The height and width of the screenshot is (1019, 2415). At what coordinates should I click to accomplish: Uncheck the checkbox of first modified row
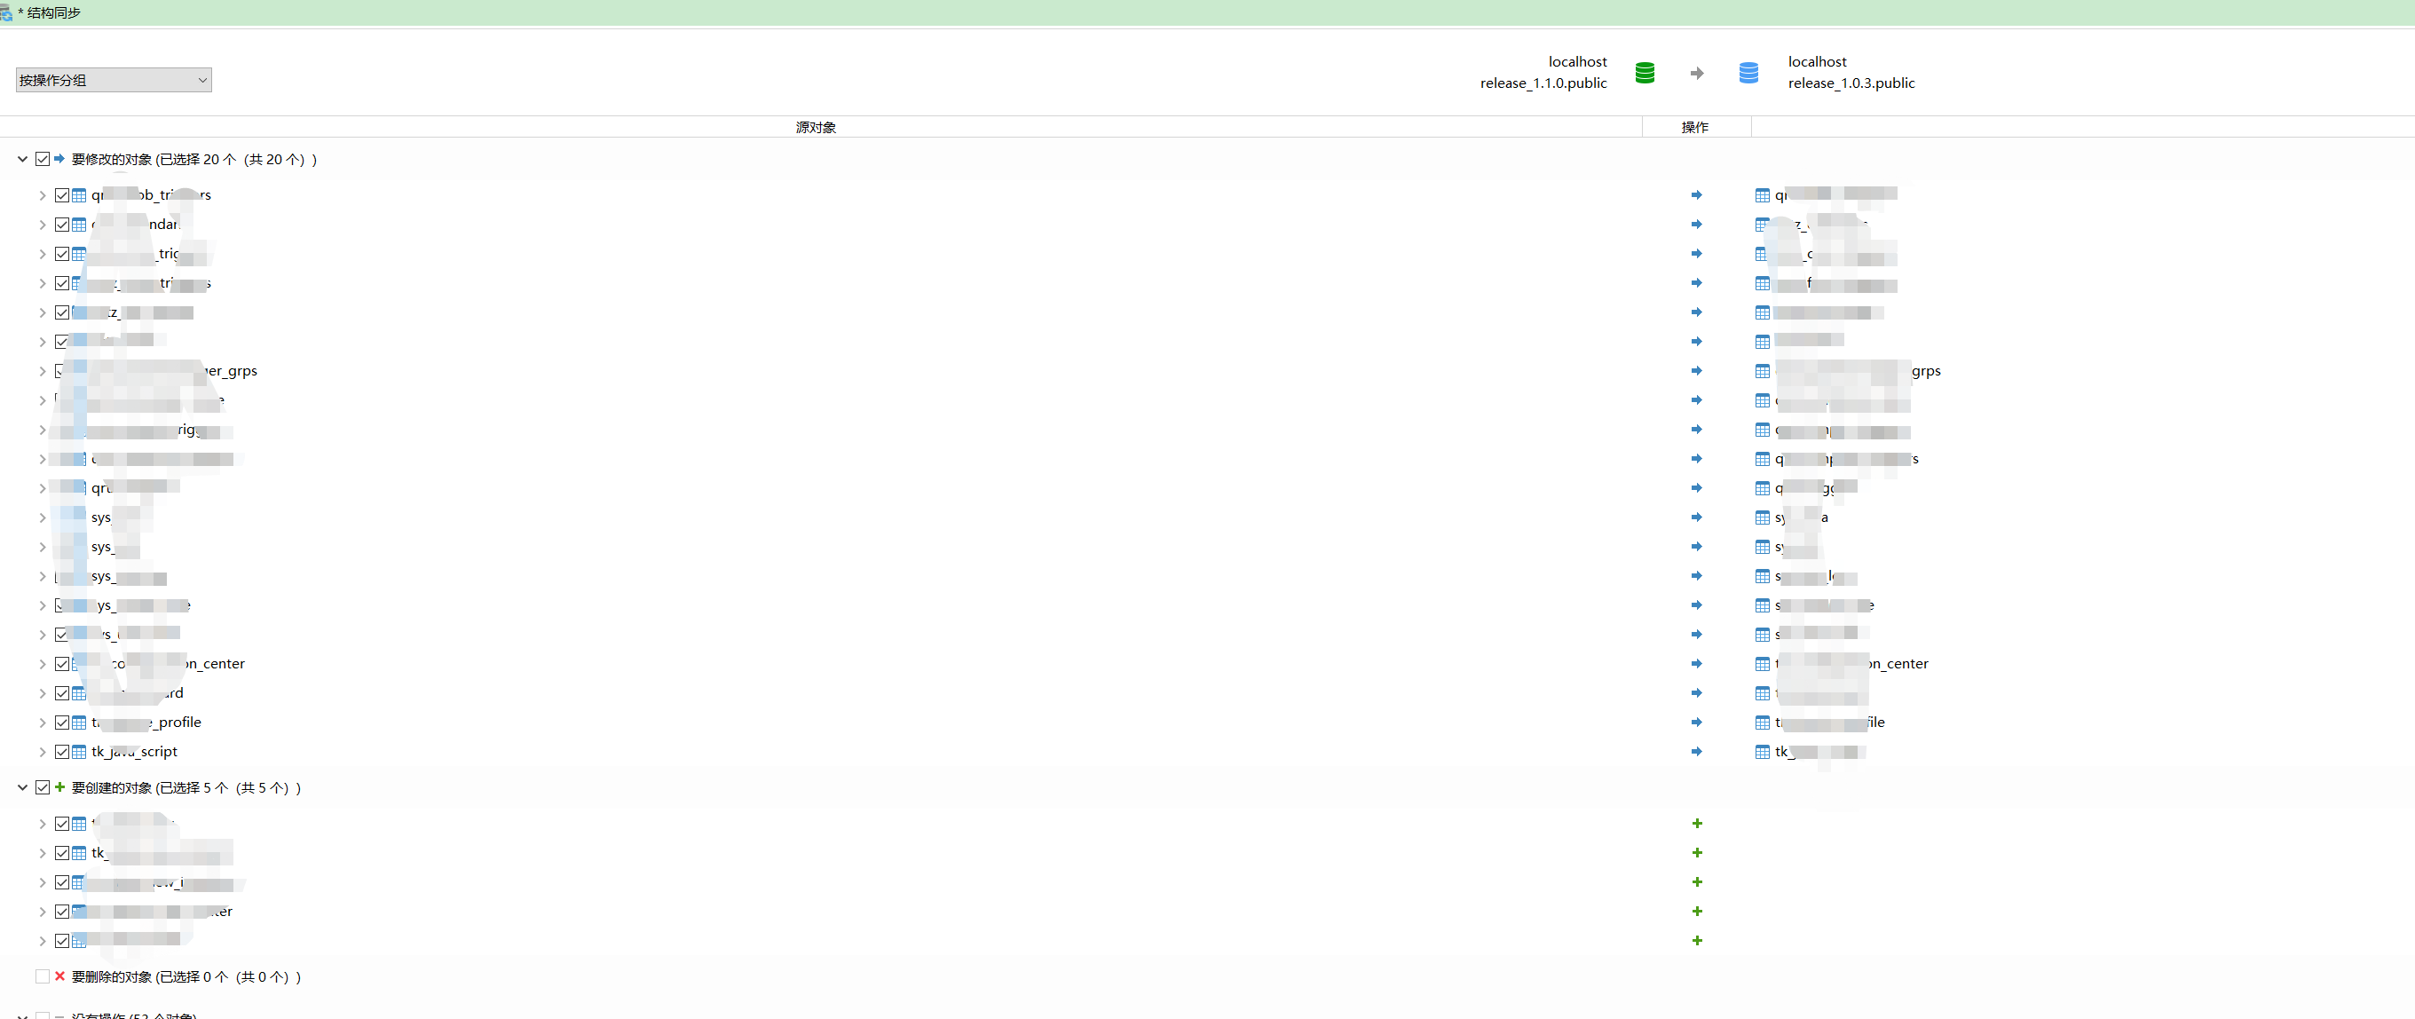pyautogui.click(x=62, y=195)
